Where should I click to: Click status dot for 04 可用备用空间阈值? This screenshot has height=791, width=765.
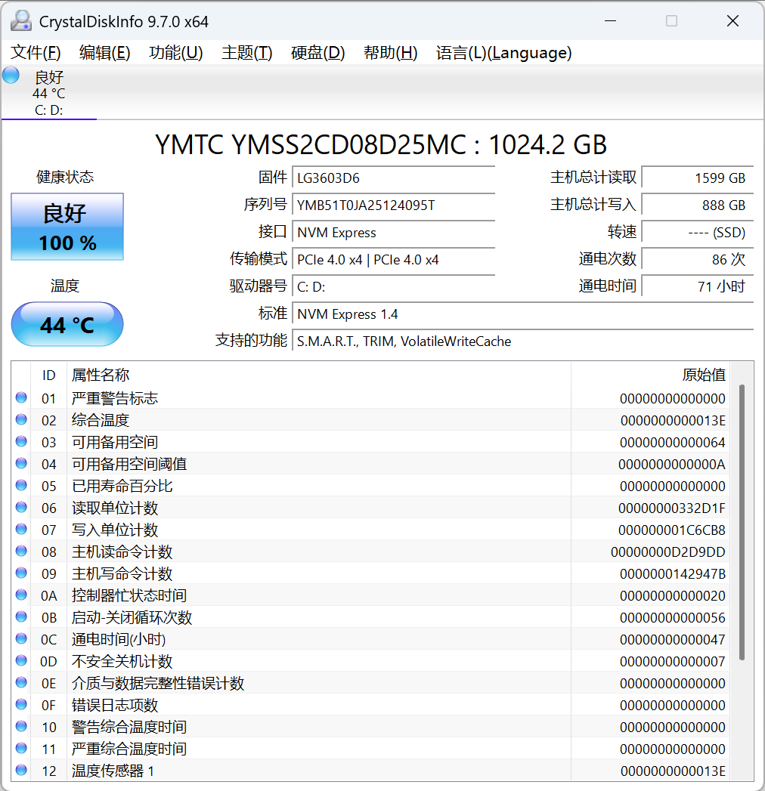pos(21,463)
